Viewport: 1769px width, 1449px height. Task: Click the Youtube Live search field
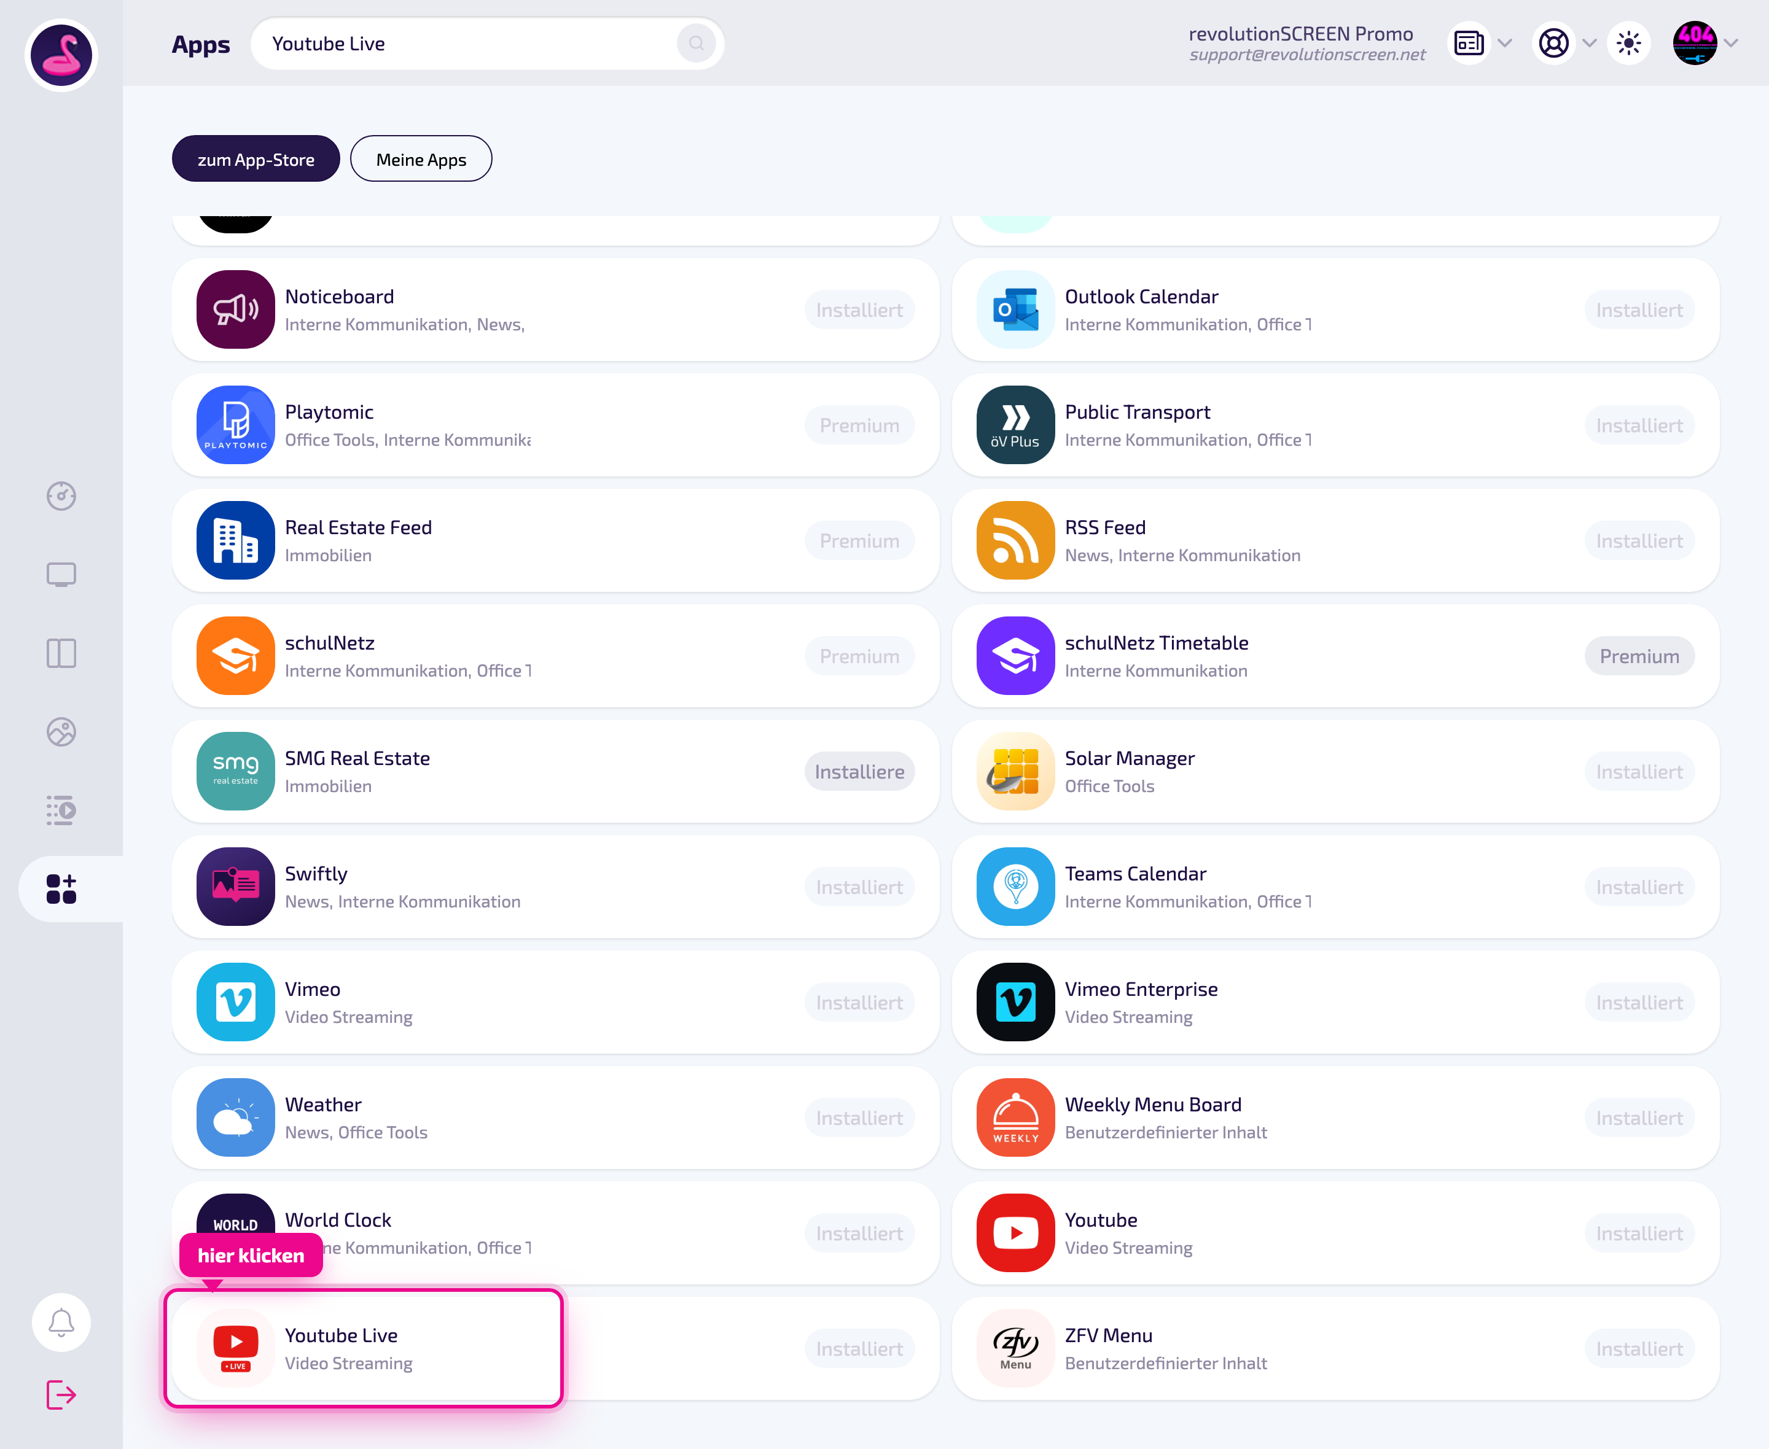coord(486,44)
